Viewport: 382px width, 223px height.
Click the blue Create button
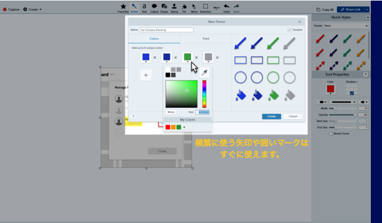[x=272, y=116]
